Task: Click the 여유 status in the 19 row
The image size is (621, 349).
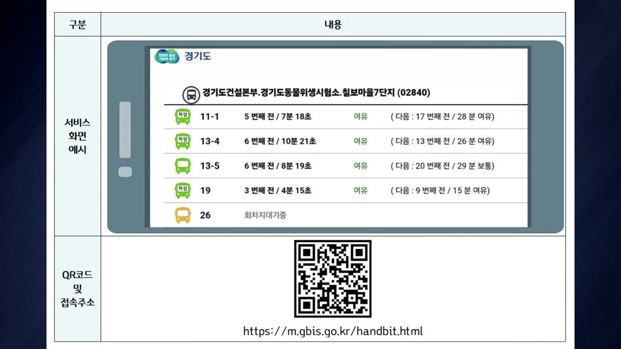Action: tap(360, 190)
